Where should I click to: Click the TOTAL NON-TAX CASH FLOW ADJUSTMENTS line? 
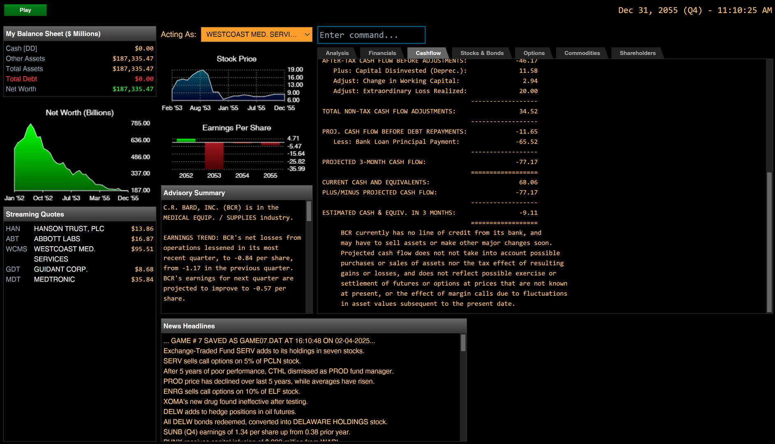pos(430,111)
